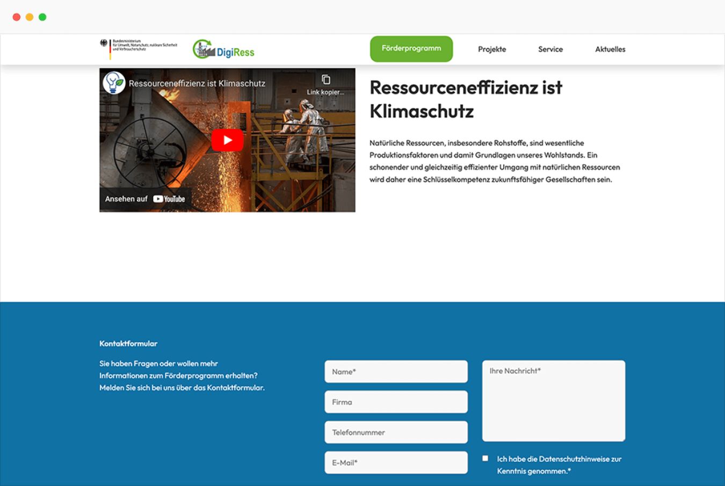
Task: Focus the Ihre Nachricht* text area
Action: point(553,401)
